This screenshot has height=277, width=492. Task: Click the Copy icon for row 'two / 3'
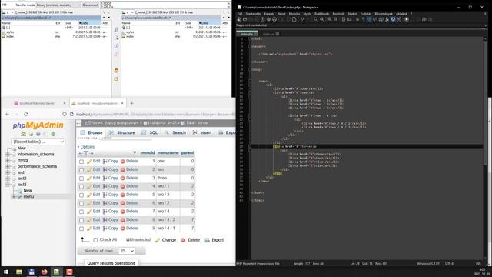(x=105, y=195)
